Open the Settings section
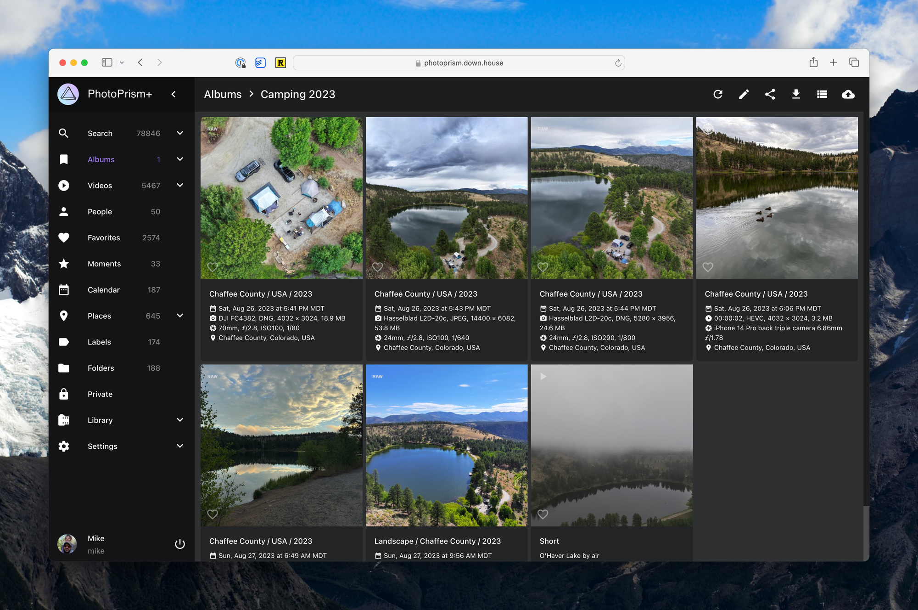 point(102,446)
